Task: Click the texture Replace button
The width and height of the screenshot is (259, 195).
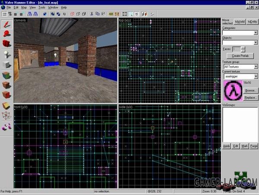Action: pyautogui.click(x=251, y=98)
